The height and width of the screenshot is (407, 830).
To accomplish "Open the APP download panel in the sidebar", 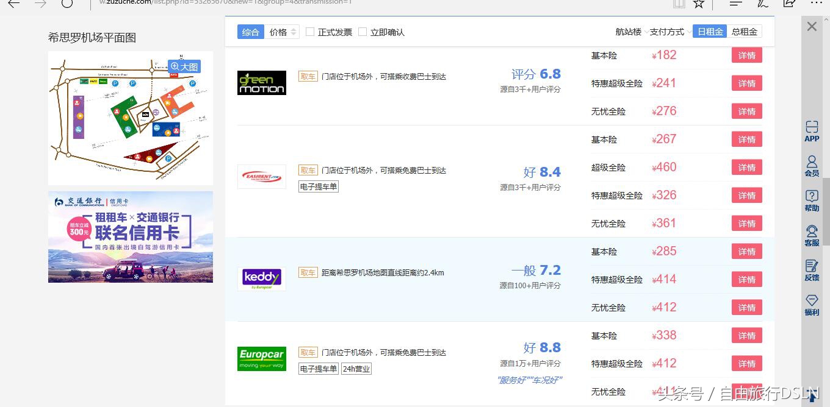I will click(x=812, y=132).
